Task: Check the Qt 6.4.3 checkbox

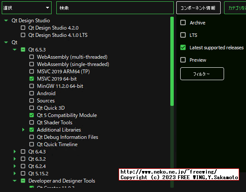Action: (23, 152)
